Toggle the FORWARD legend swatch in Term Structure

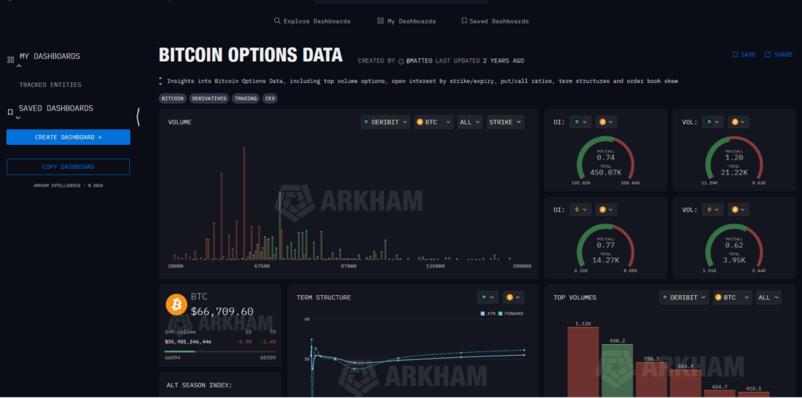501,313
